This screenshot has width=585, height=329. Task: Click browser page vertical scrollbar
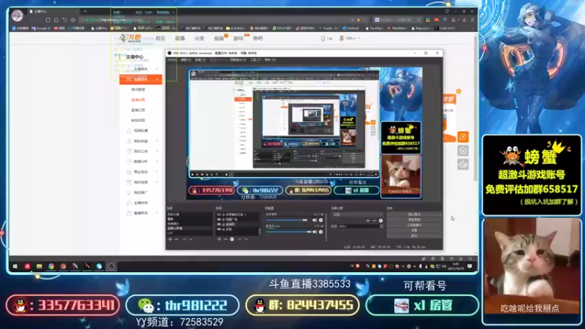(476, 108)
